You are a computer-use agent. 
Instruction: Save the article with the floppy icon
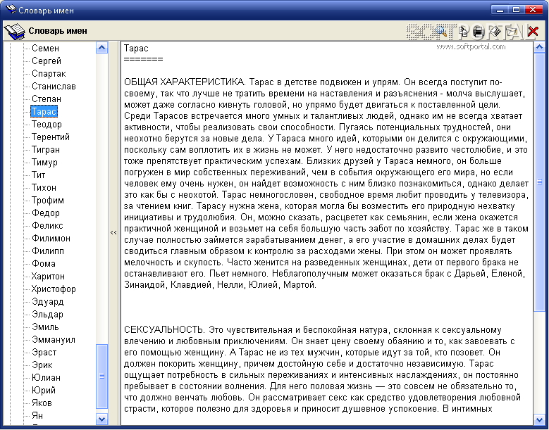point(495,32)
